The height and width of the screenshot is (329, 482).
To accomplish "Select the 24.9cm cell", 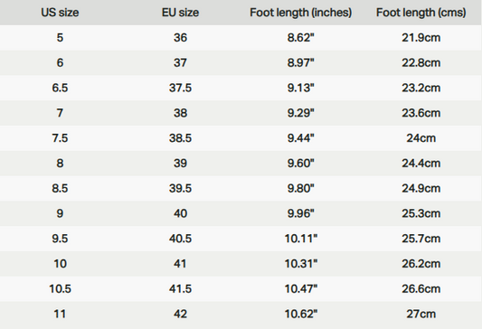I will (421, 188).
